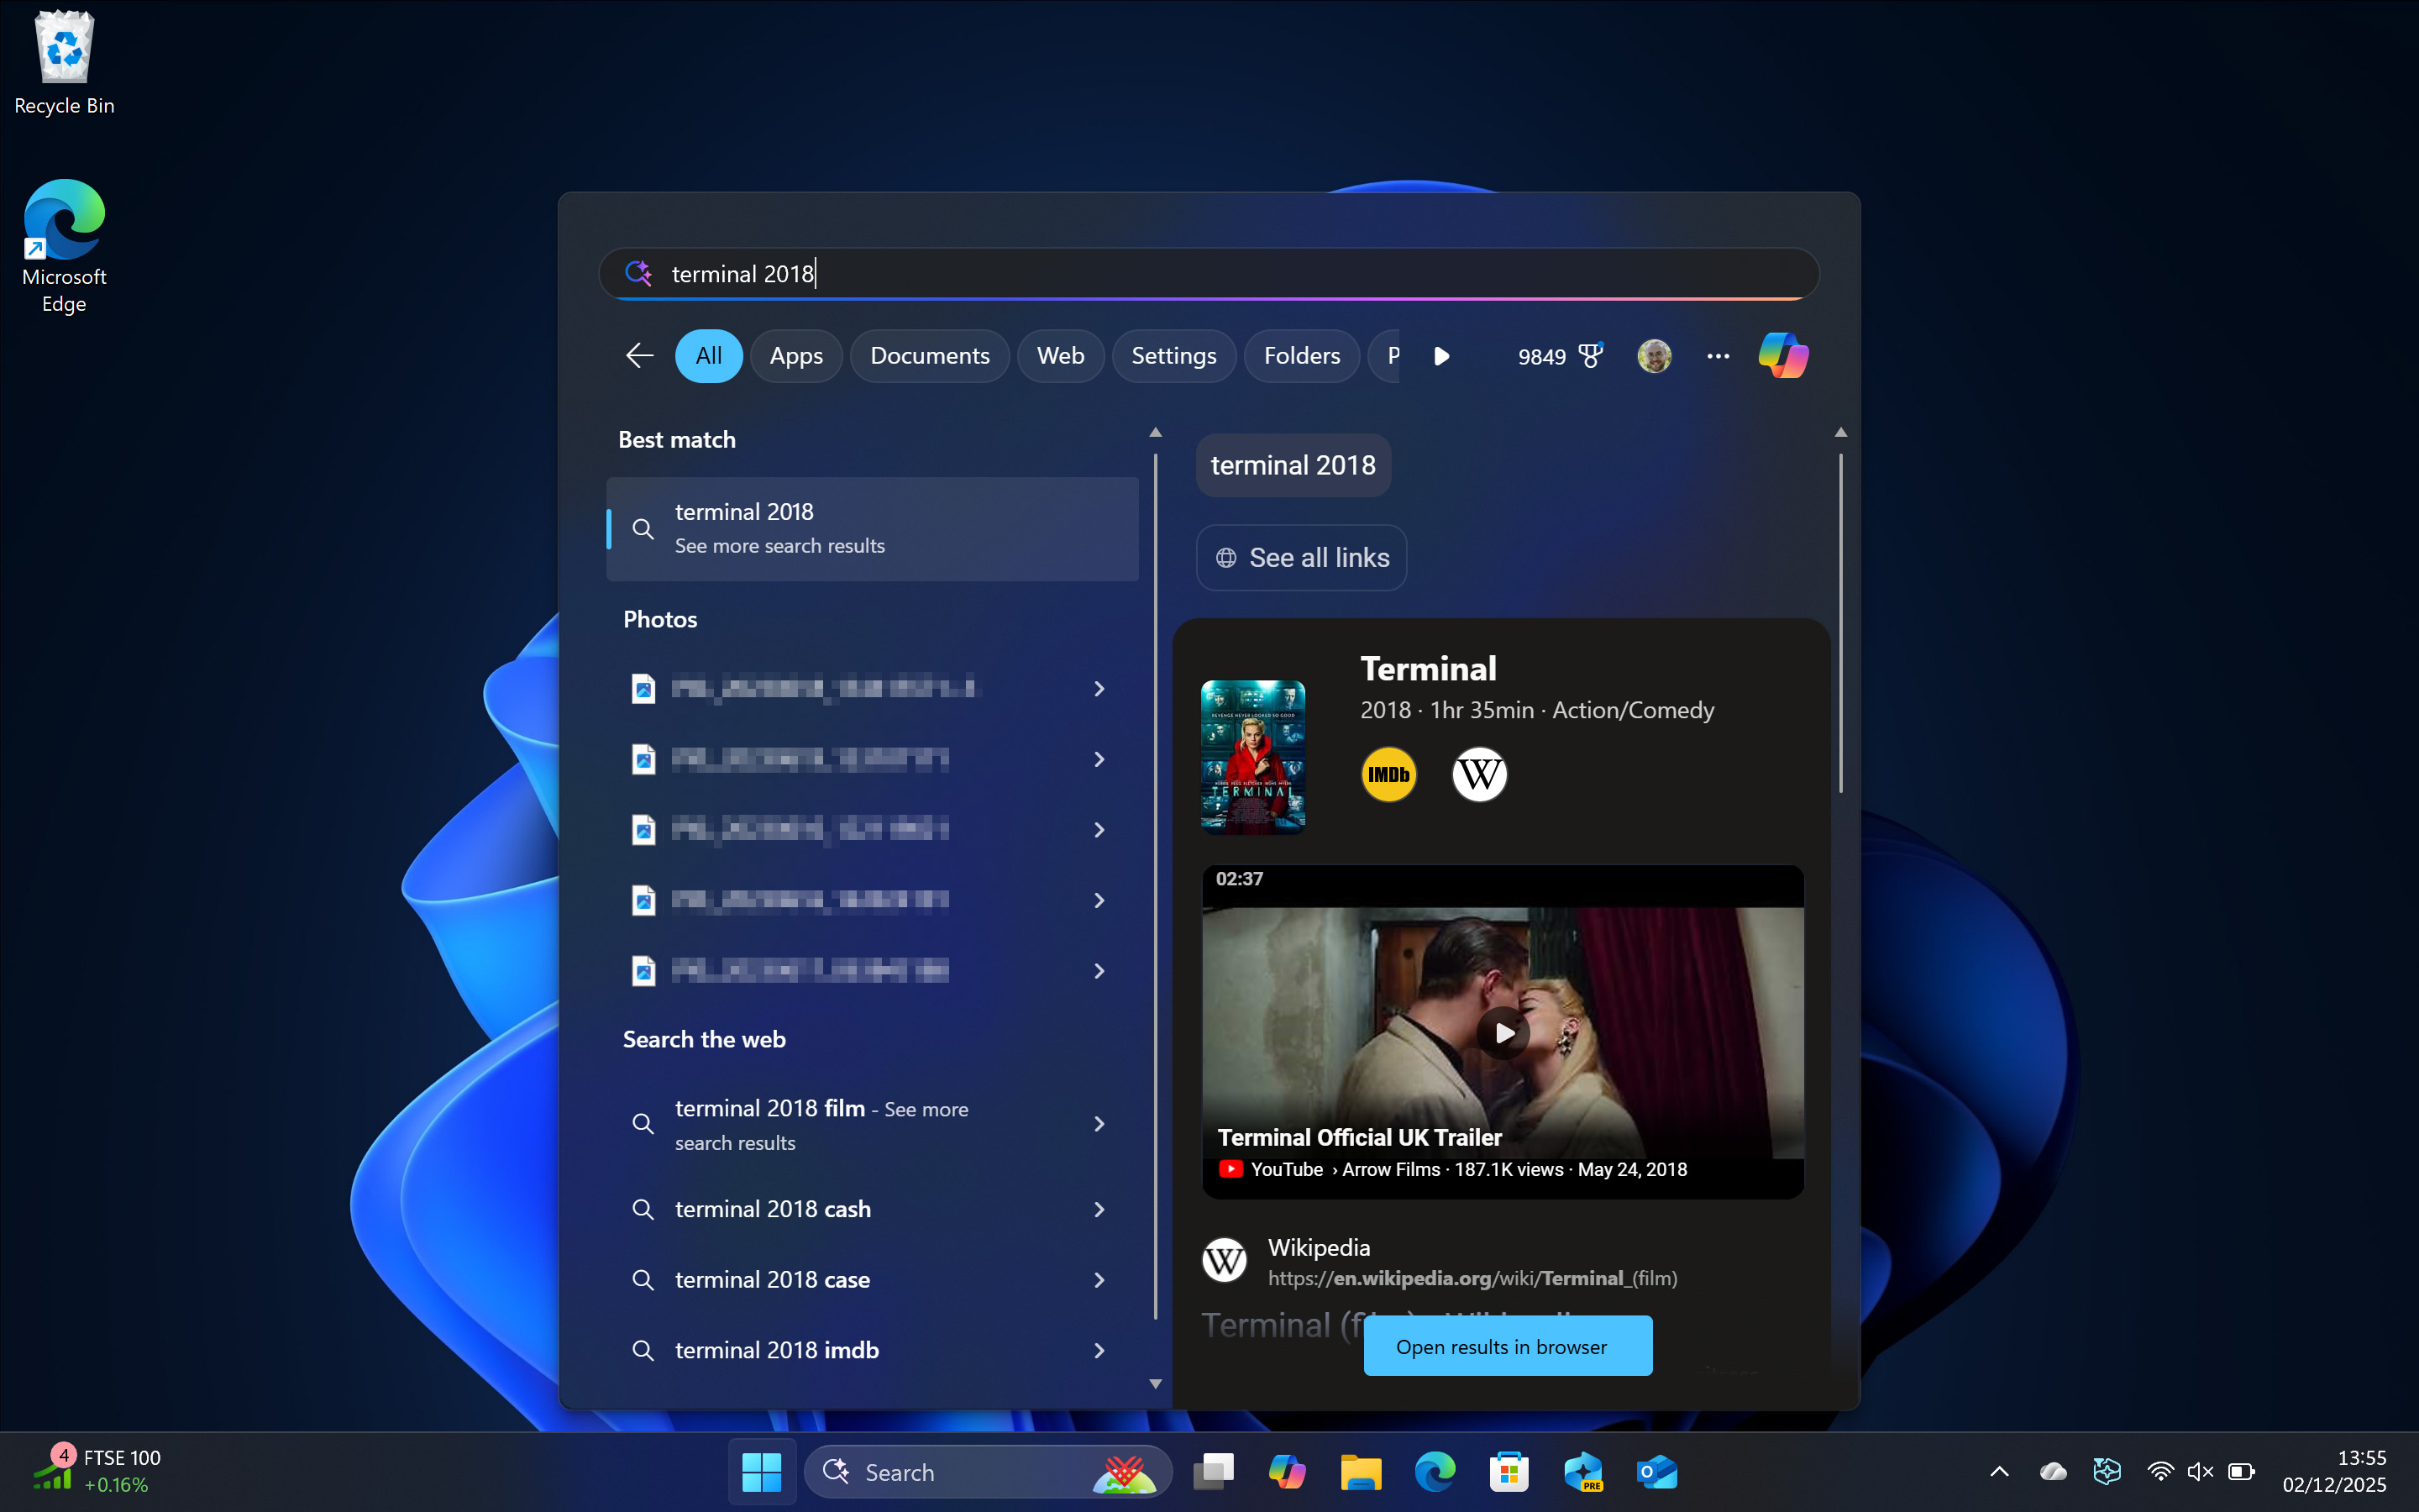The height and width of the screenshot is (1512, 2419).
Task: Launch Outlook from the taskbar
Action: [1656, 1471]
